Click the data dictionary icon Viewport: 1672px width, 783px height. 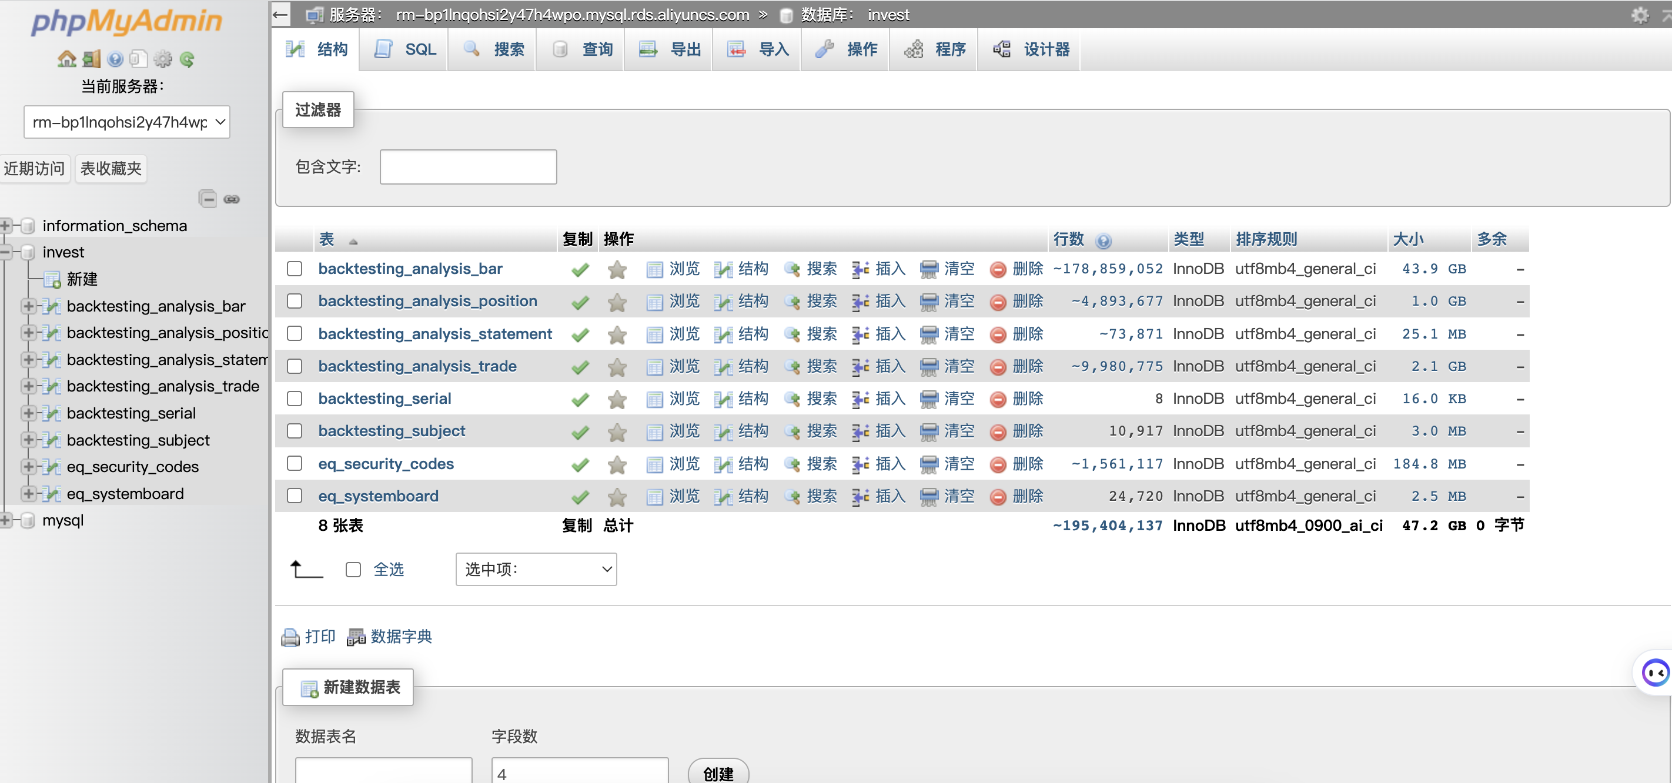356,637
